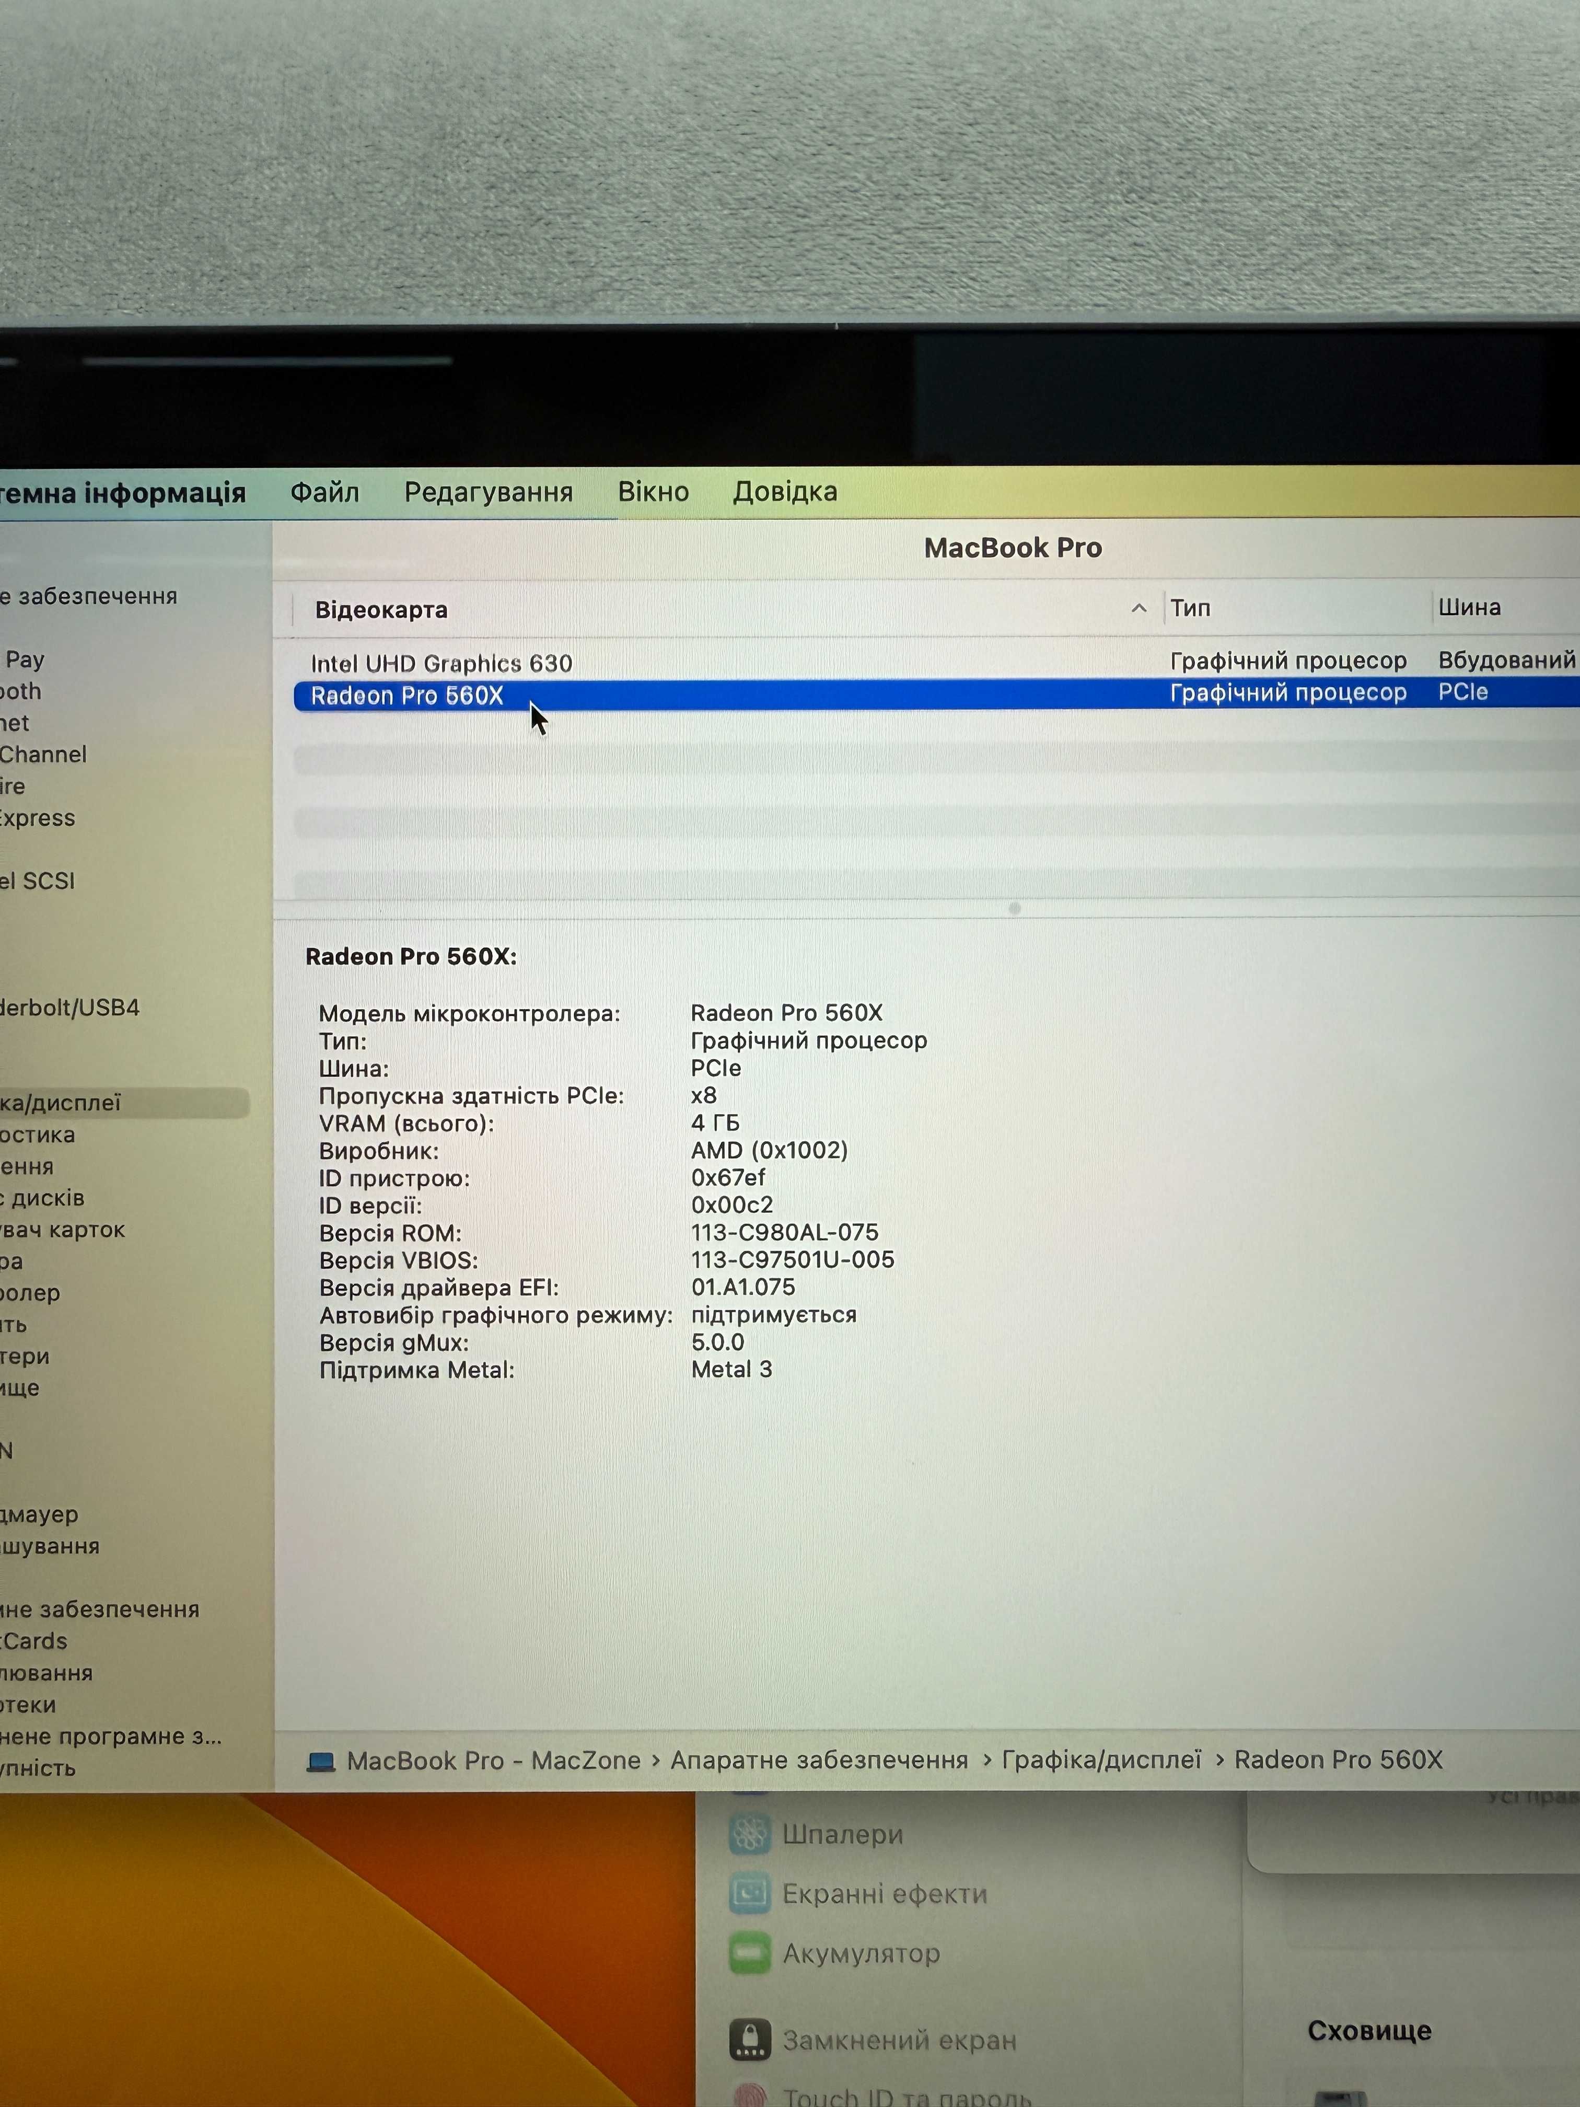Click Графіка/дисплеї in the path bar

(x=1101, y=1759)
